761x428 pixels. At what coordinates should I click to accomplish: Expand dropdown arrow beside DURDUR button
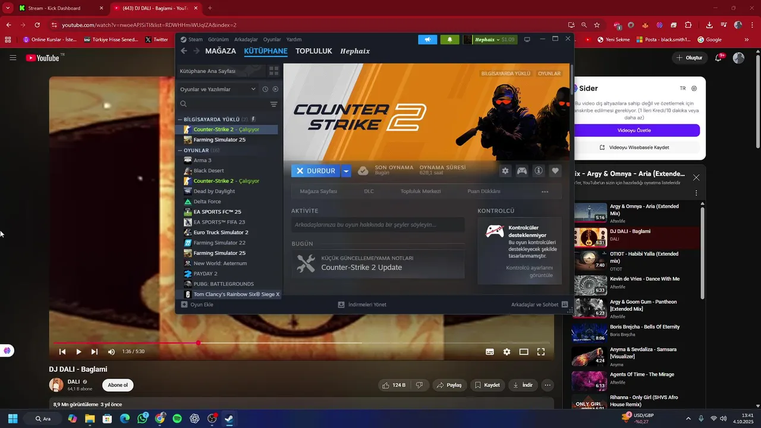[x=346, y=171]
